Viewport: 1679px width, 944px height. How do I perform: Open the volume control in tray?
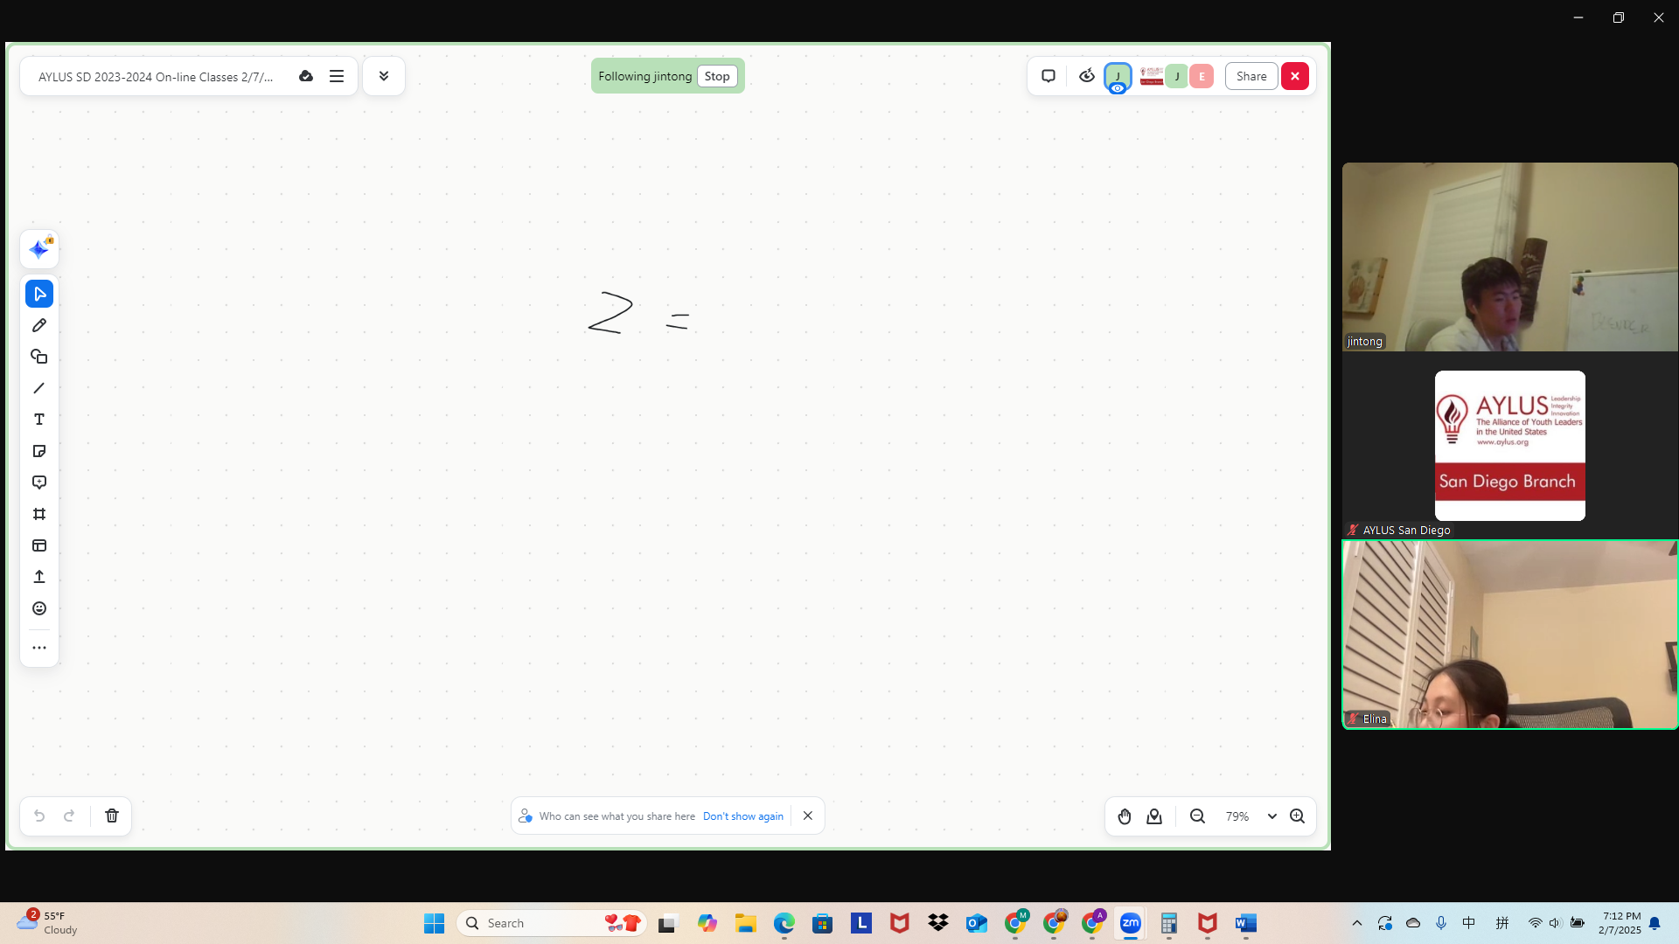[x=1555, y=923]
